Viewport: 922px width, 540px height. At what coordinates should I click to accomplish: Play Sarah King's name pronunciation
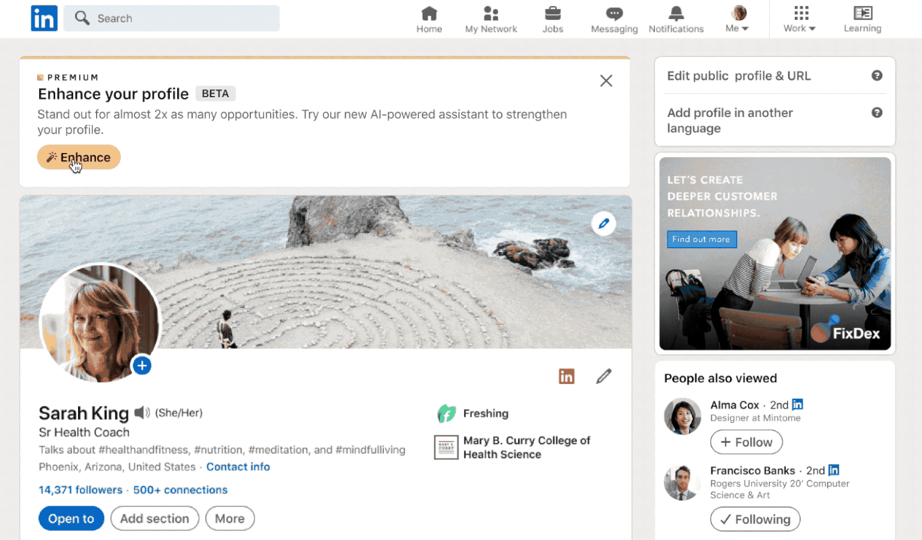click(x=142, y=412)
